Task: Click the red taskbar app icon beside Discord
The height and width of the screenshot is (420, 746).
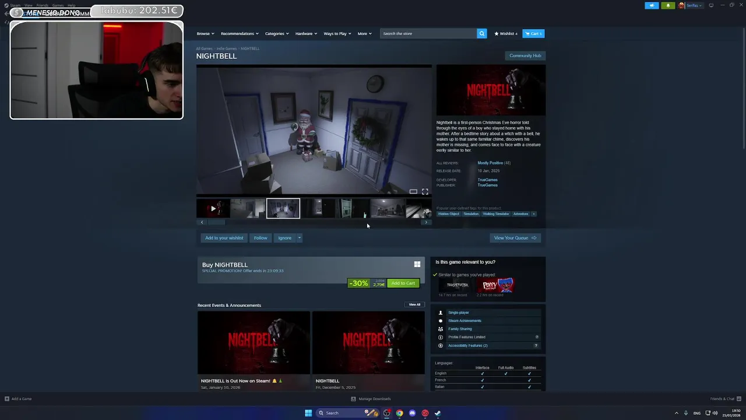Action: click(x=425, y=413)
